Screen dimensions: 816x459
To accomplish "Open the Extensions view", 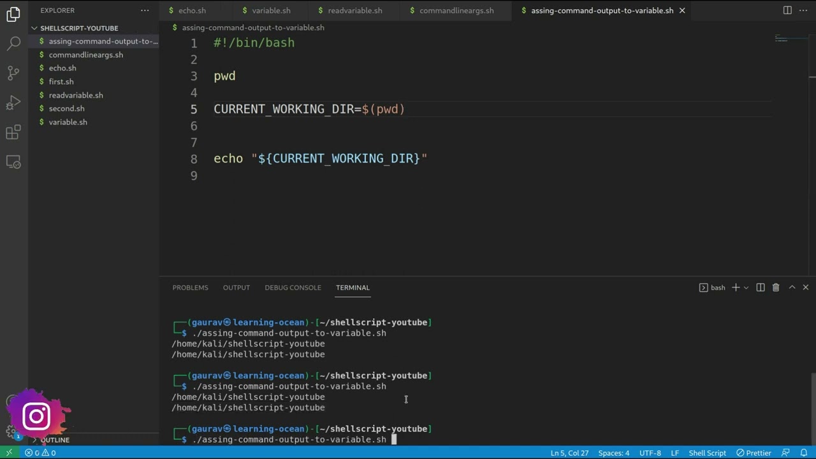I will [13, 133].
